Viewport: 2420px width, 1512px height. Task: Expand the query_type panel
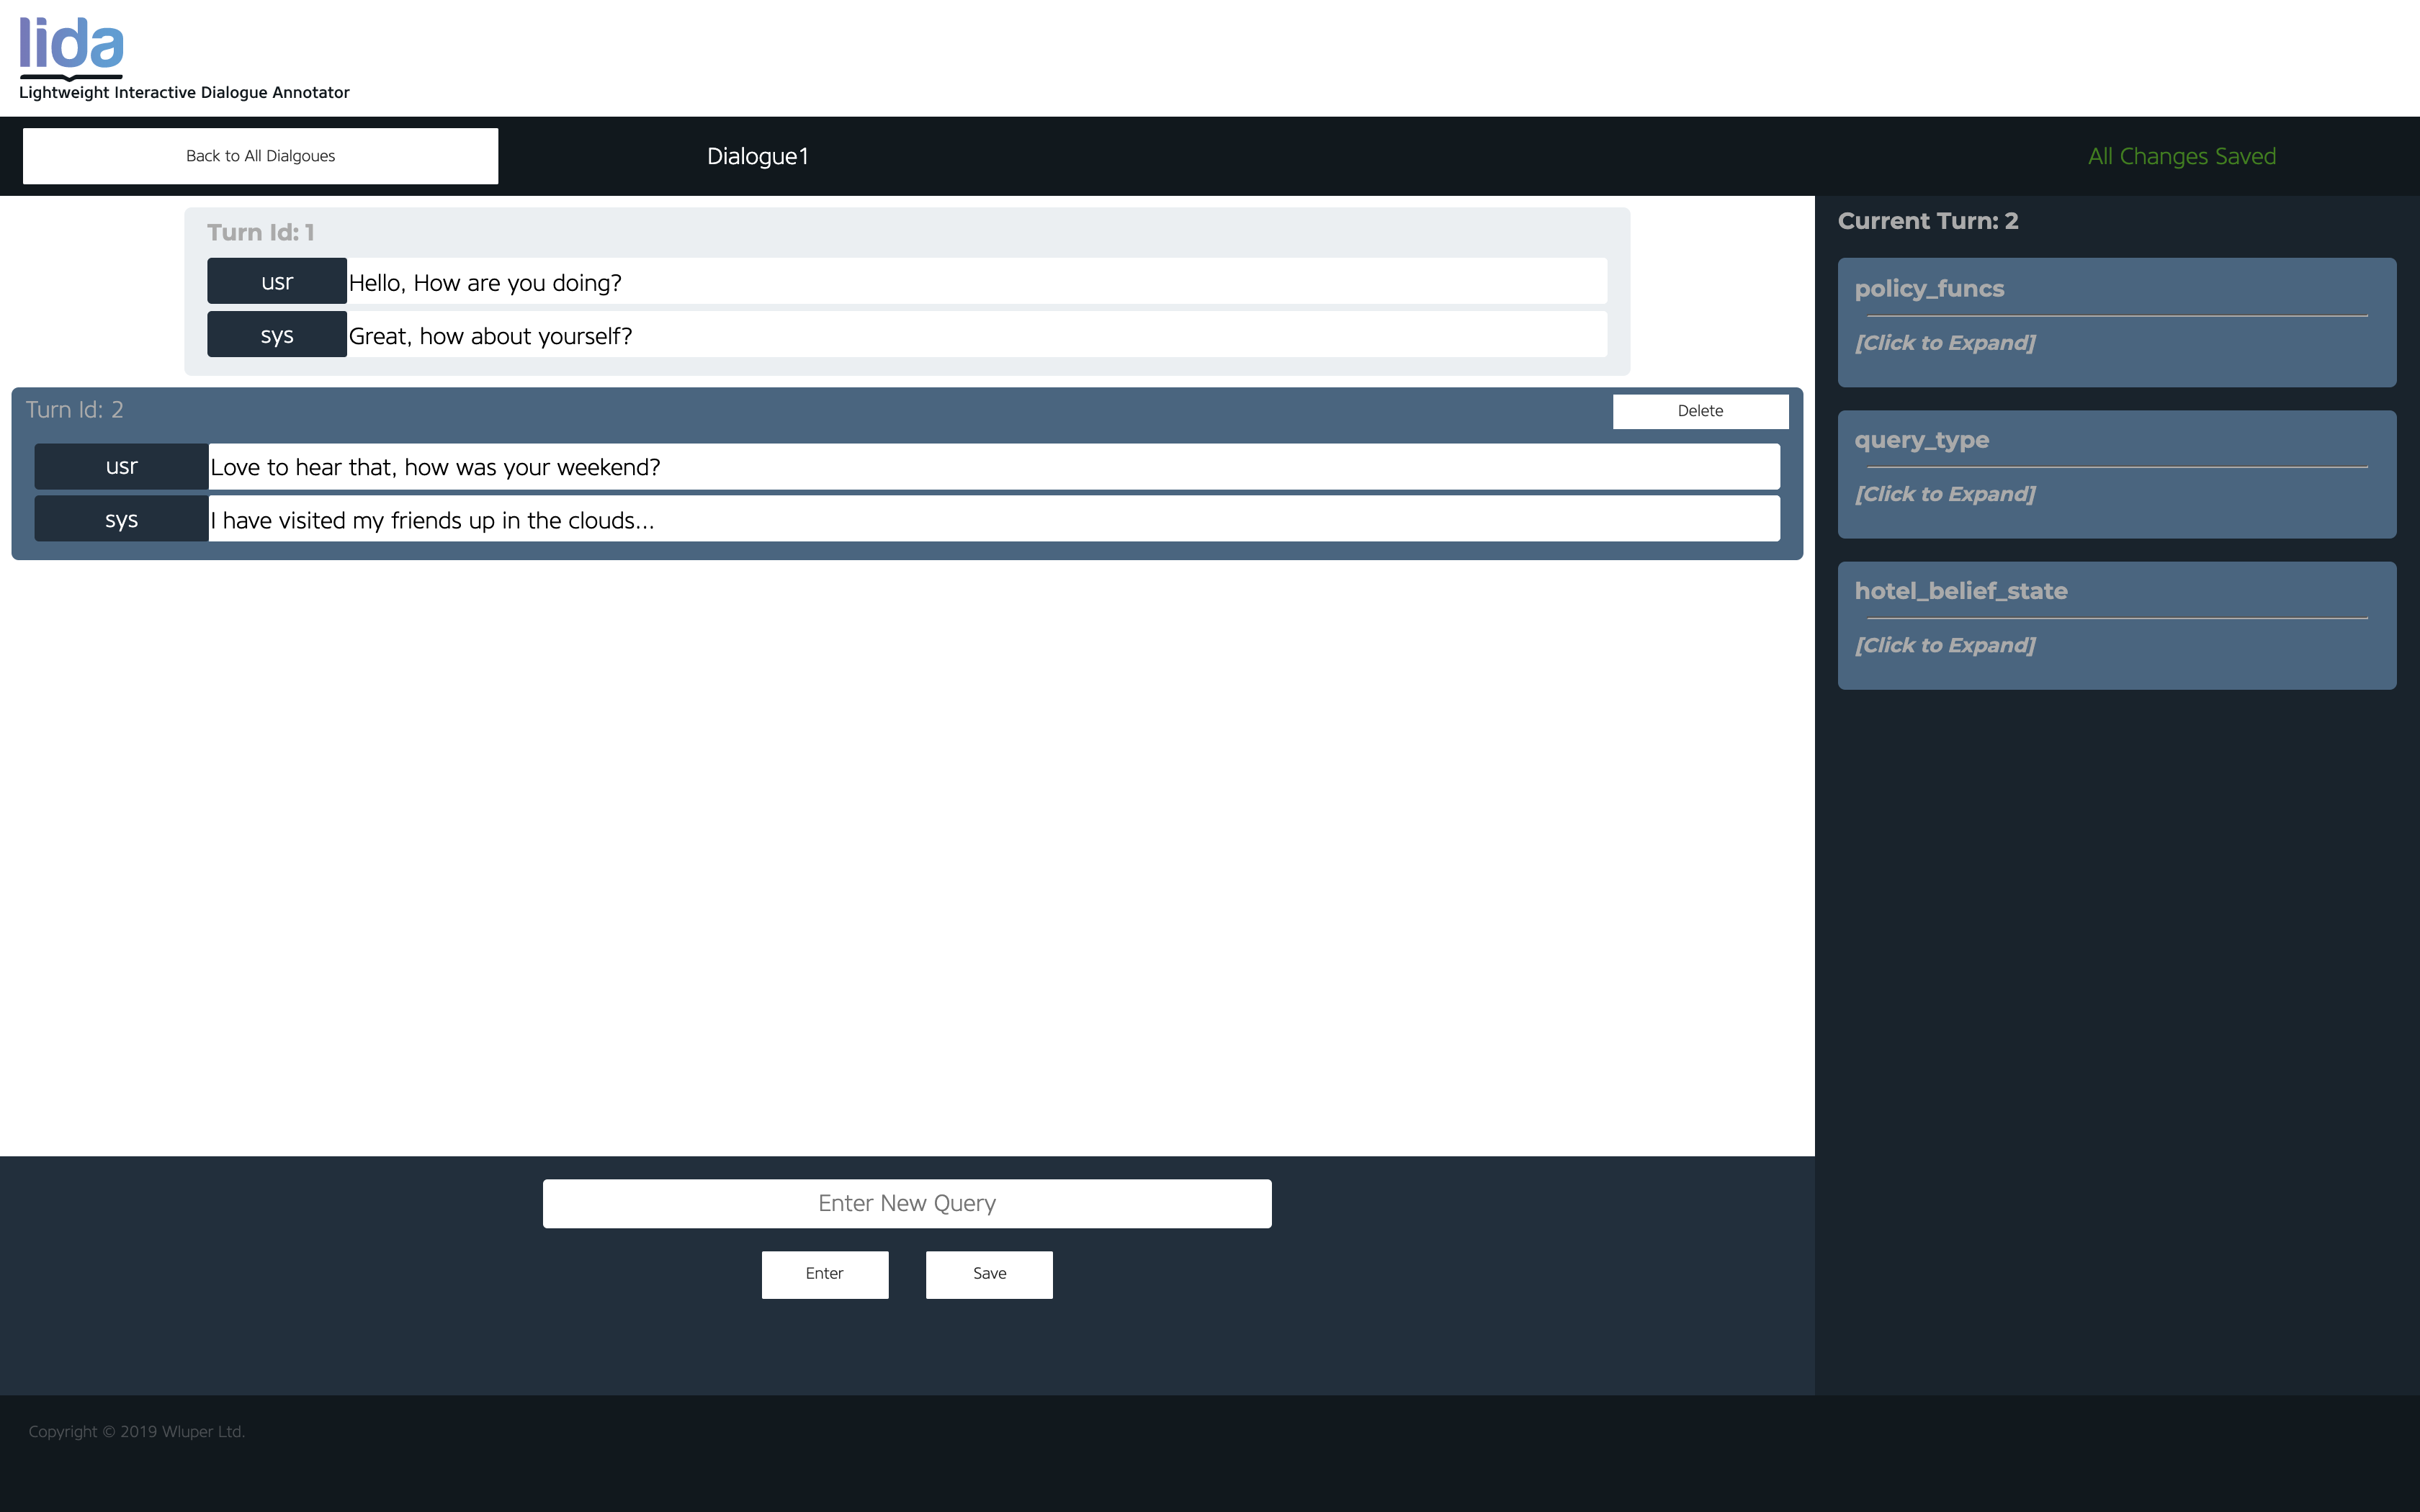1944,494
